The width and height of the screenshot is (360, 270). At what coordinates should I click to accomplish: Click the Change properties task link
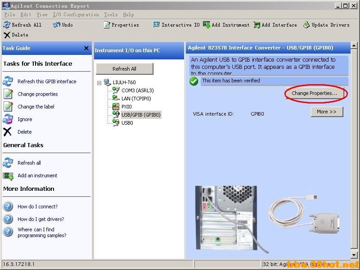pos(38,94)
